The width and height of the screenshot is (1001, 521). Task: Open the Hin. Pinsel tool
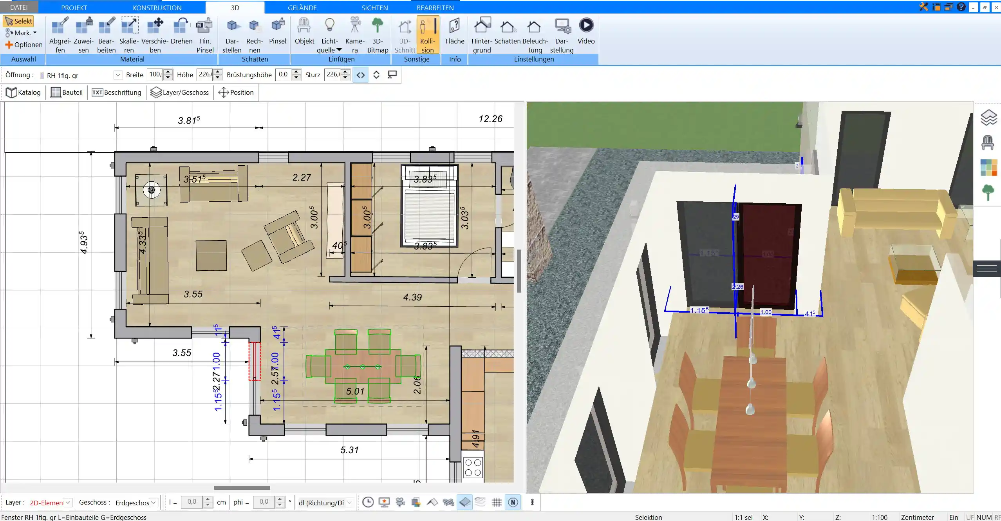[205, 35]
